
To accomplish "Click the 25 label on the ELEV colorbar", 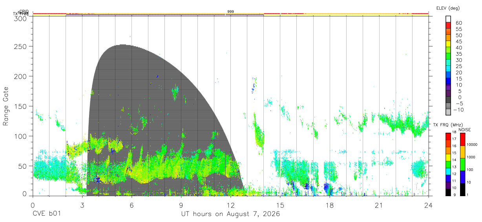I will (459, 67).
